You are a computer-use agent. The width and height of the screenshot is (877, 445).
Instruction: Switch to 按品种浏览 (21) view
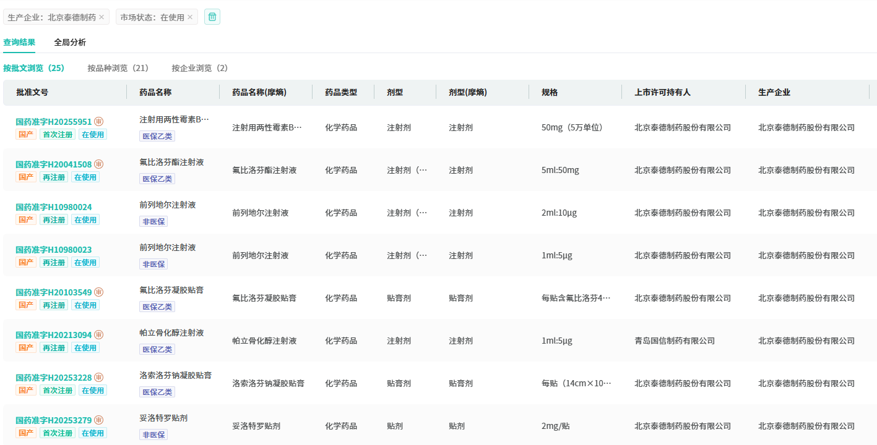(118, 68)
